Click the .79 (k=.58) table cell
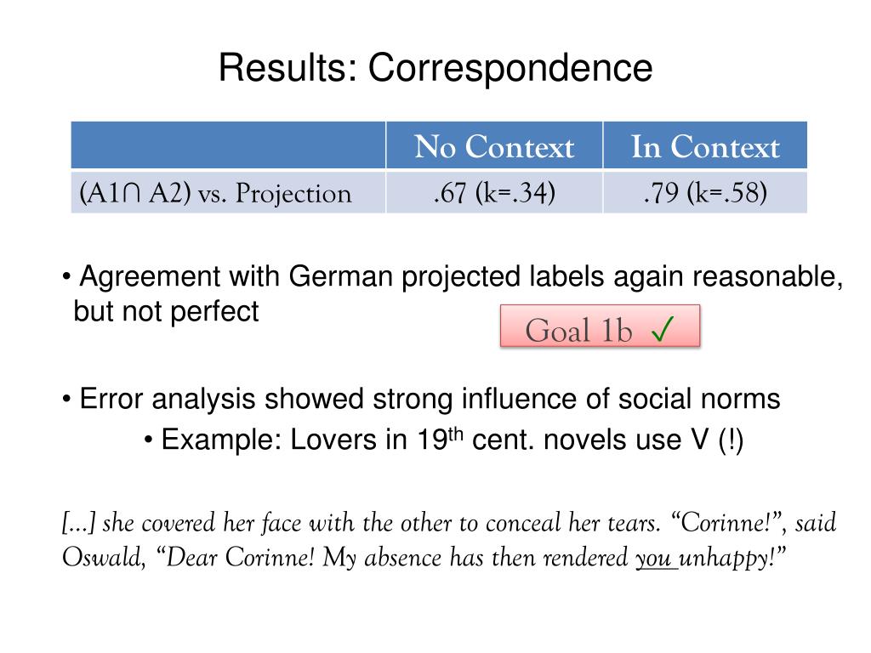871x653 pixels. [x=705, y=193]
